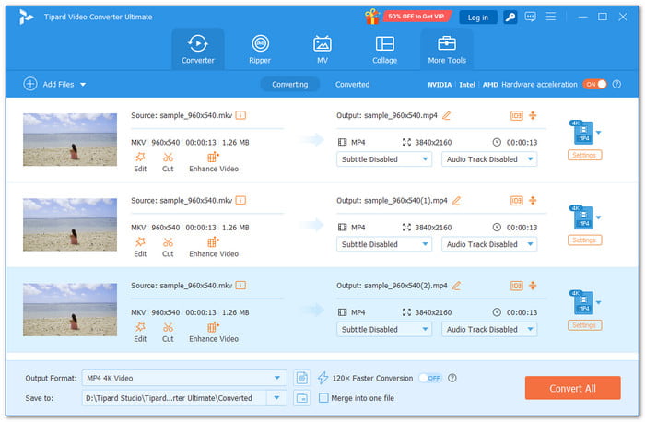
Task: Enhance Video for the first file
Action: point(214,162)
